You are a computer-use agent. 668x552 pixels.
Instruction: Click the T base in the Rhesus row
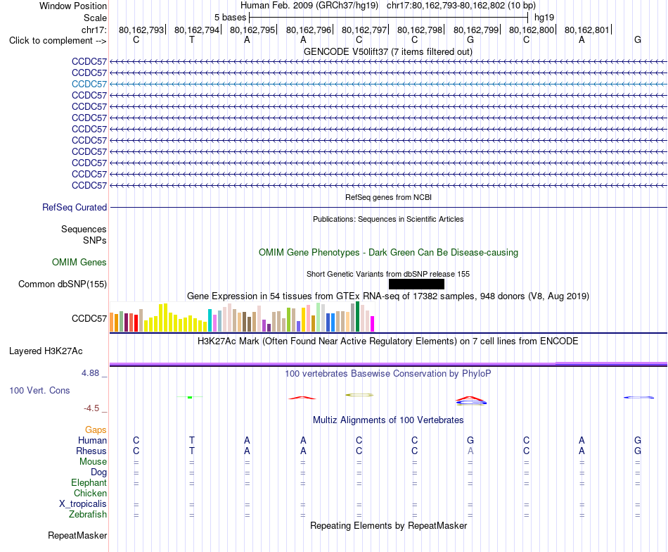pyautogui.click(x=192, y=451)
